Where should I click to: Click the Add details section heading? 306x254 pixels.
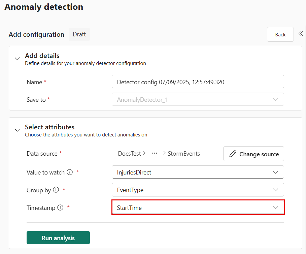tap(42, 56)
